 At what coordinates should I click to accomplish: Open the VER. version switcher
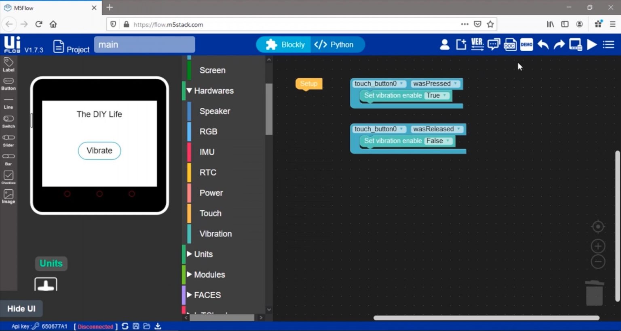[x=477, y=44]
